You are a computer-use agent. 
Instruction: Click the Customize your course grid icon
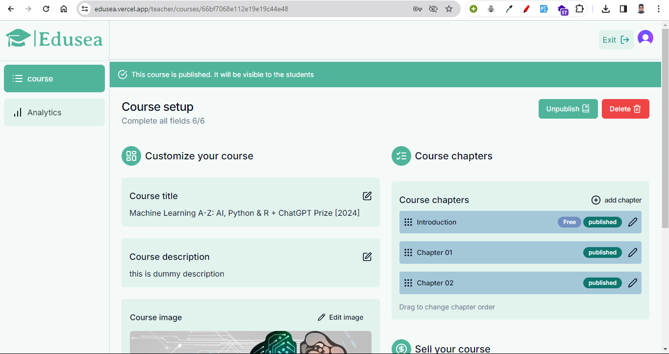tap(131, 156)
